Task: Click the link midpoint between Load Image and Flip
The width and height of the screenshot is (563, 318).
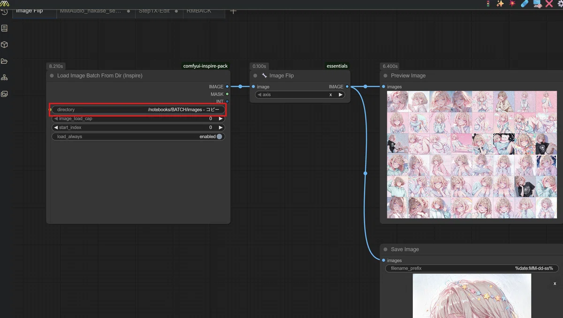Action: 240,87
